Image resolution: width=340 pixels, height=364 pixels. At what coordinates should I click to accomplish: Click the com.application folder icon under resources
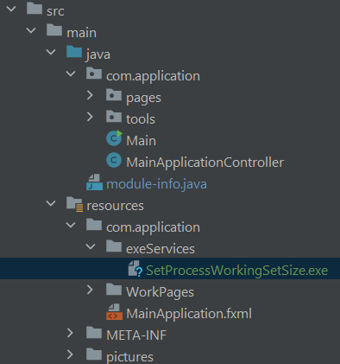point(94,225)
